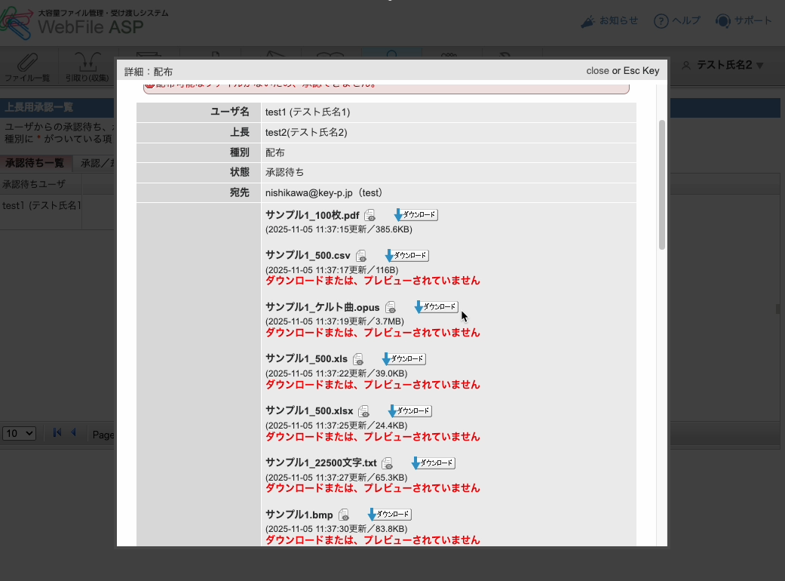Switch to 承認待ち一覧 tab
The width and height of the screenshot is (785, 581).
pos(35,163)
